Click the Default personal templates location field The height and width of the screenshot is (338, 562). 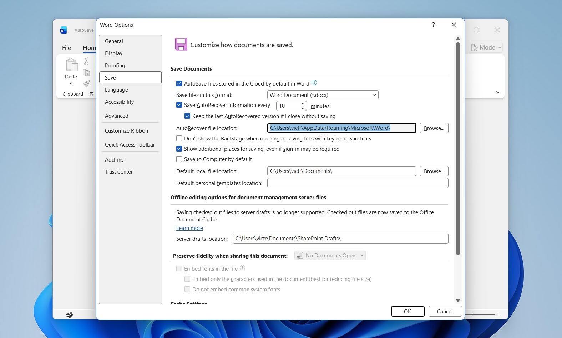coord(358,183)
